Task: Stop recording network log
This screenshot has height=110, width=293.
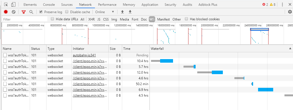Action: pos(6,12)
